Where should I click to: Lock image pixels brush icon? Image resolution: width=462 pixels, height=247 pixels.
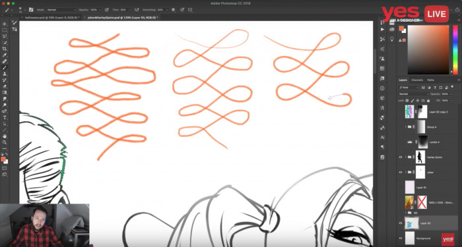click(x=412, y=101)
